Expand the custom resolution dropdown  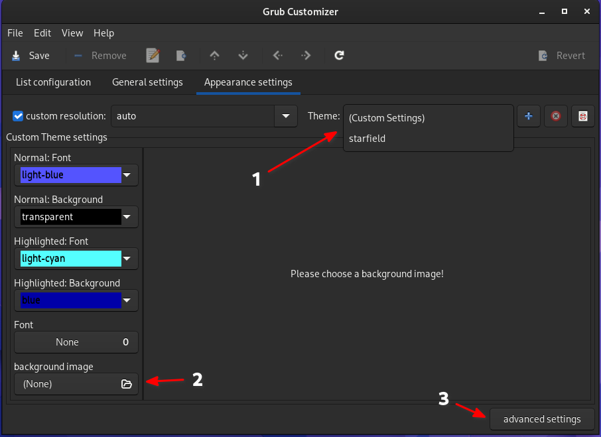coord(285,116)
